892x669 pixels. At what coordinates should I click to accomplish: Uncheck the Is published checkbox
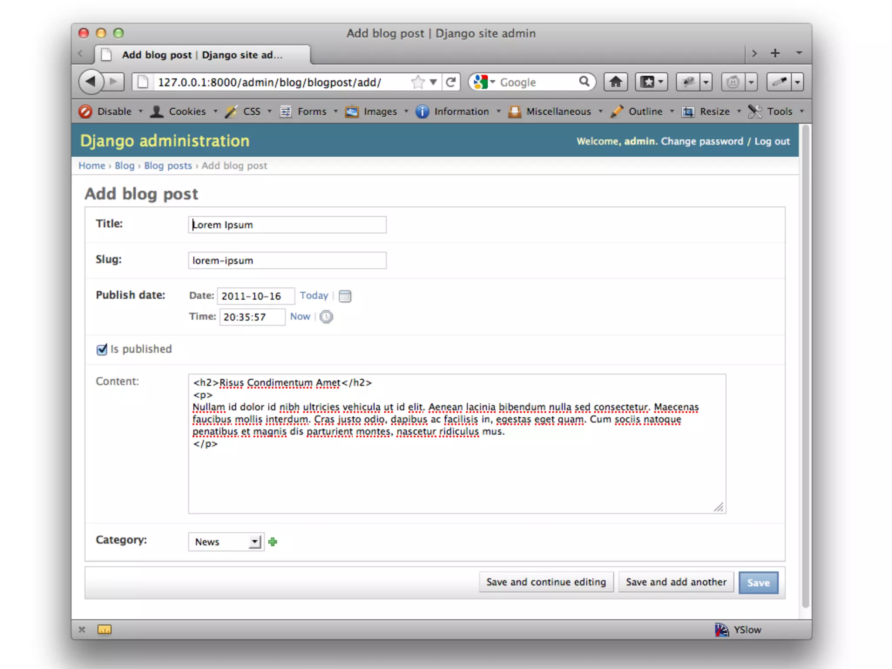click(101, 349)
